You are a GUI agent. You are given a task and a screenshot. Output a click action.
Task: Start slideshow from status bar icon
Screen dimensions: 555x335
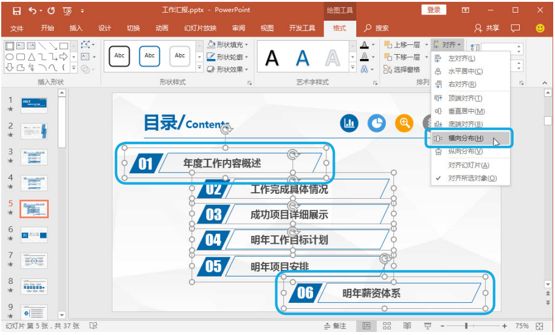tap(427, 326)
